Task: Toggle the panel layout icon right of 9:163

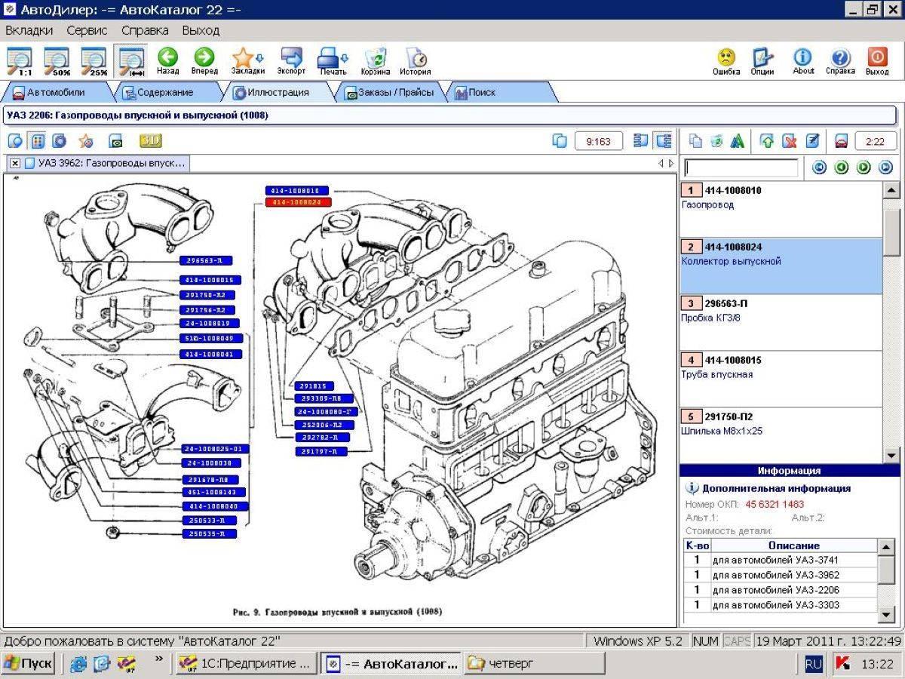Action: 641,141
